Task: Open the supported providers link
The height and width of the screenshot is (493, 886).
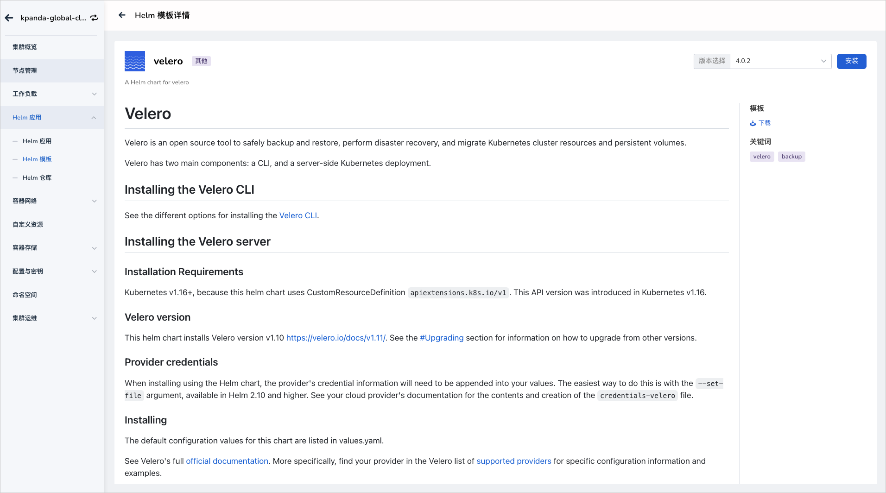Action: click(x=514, y=461)
